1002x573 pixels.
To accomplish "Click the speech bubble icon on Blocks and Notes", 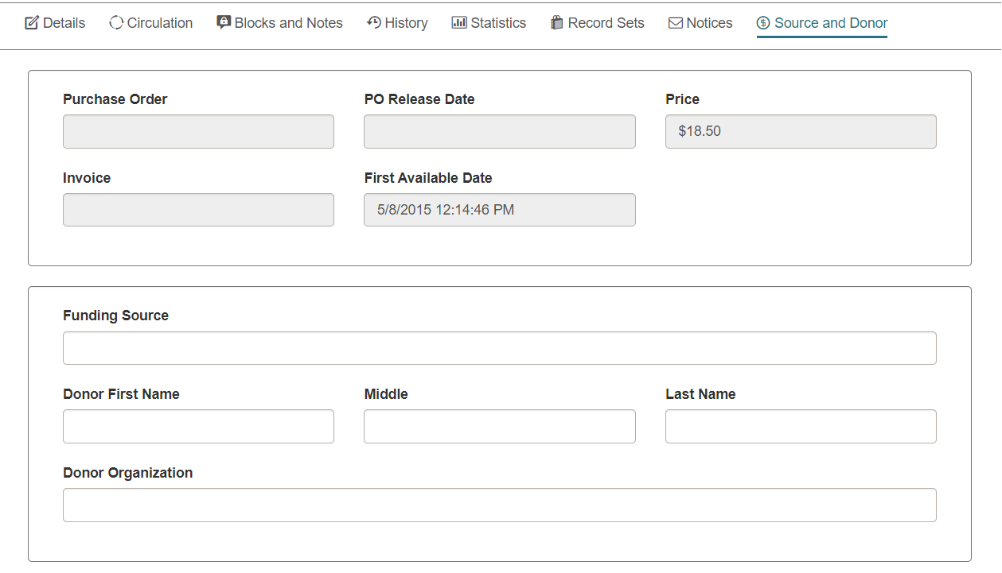I will point(224,23).
